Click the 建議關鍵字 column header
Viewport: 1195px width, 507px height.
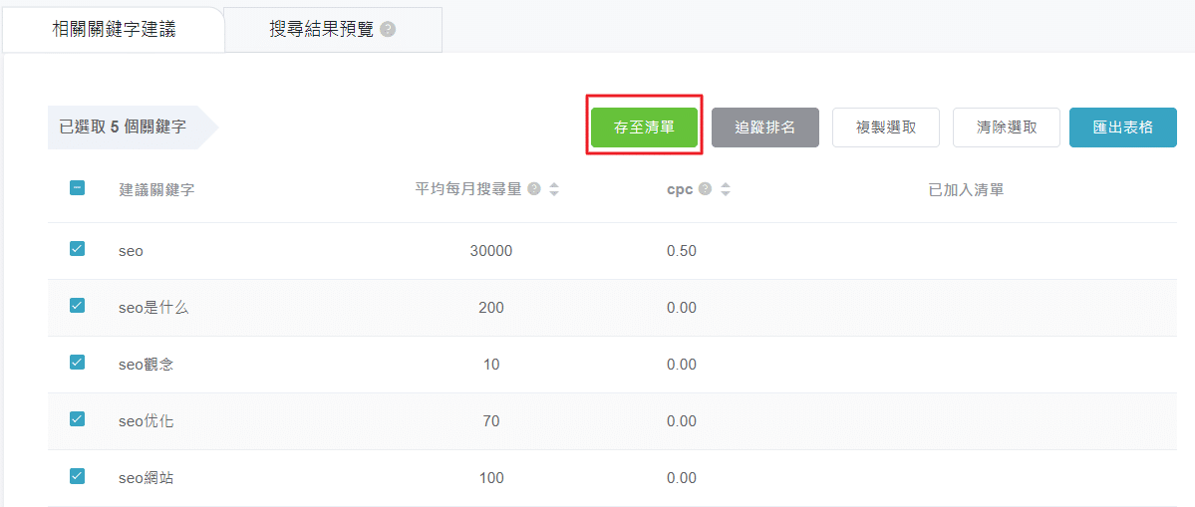156,189
